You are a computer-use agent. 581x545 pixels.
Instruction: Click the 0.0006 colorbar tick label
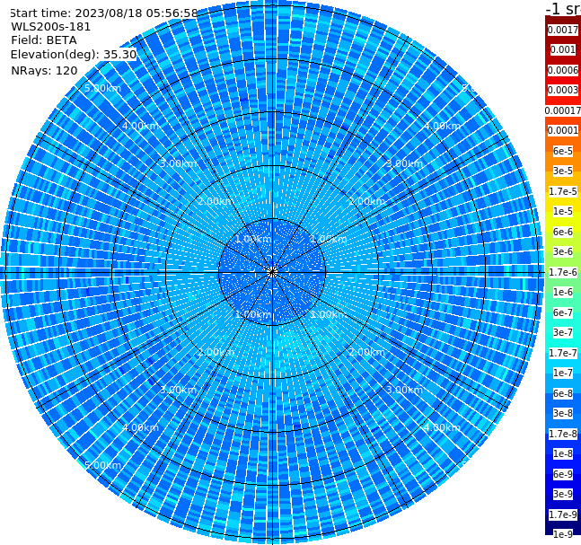point(563,70)
